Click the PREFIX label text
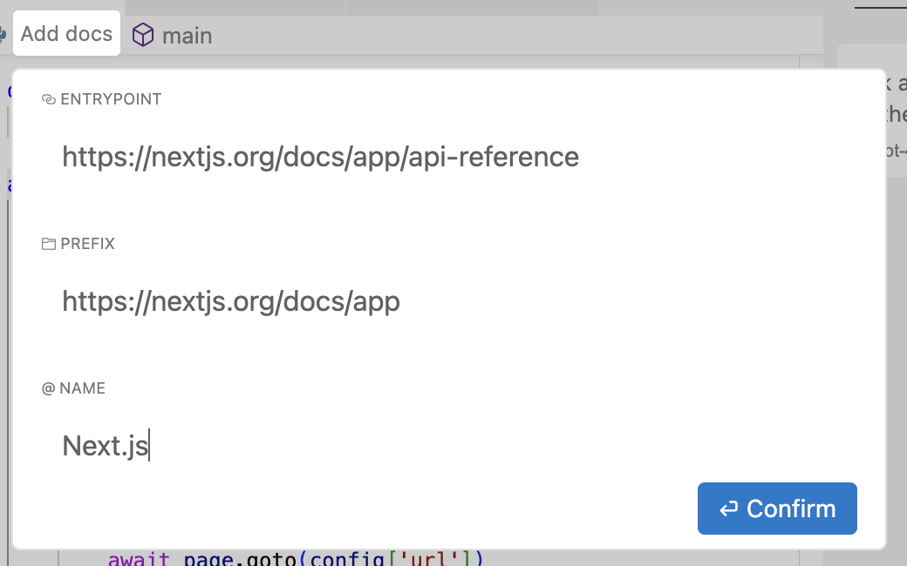 point(87,244)
